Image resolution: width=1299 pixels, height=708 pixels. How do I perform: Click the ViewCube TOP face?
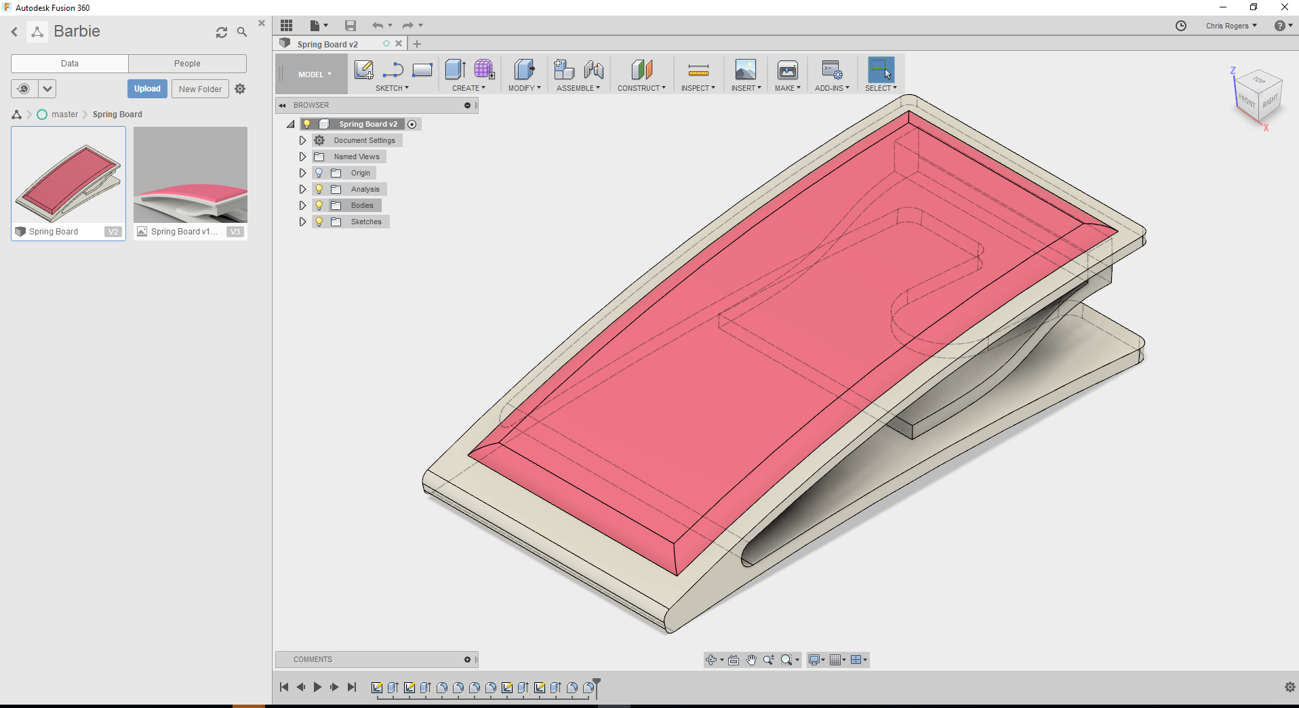pos(1259,81)
